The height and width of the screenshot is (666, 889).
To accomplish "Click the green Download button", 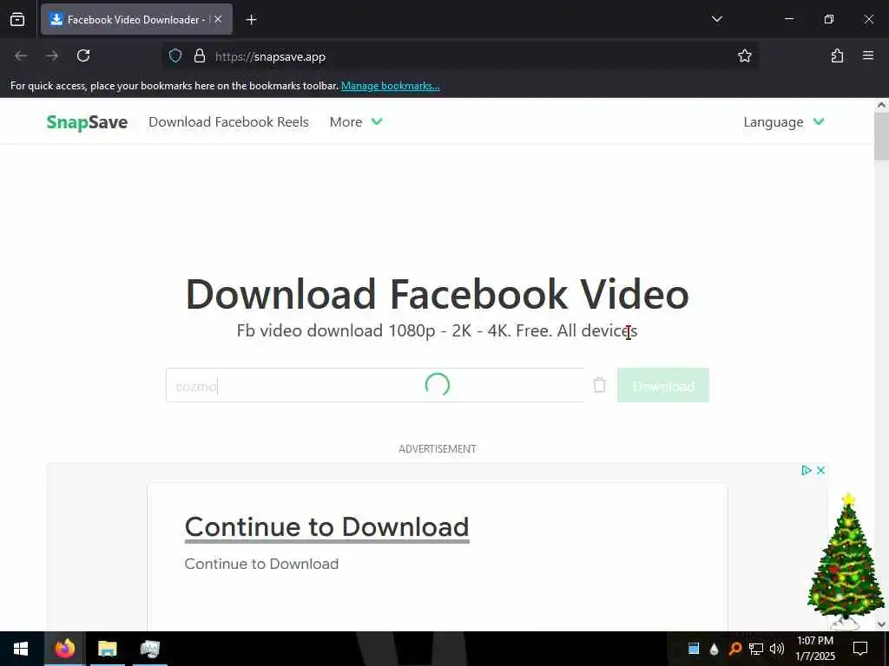I will pyautogui.click(x=662, y=385).
